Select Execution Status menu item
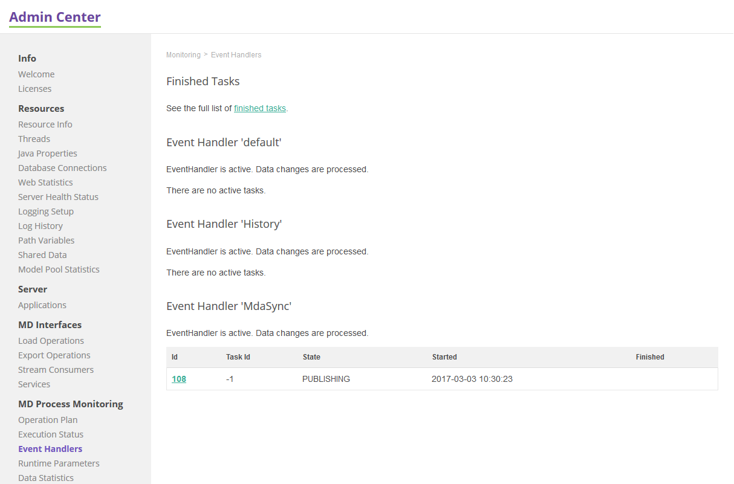This screenshot has width=734, height=484. point(51,434)
